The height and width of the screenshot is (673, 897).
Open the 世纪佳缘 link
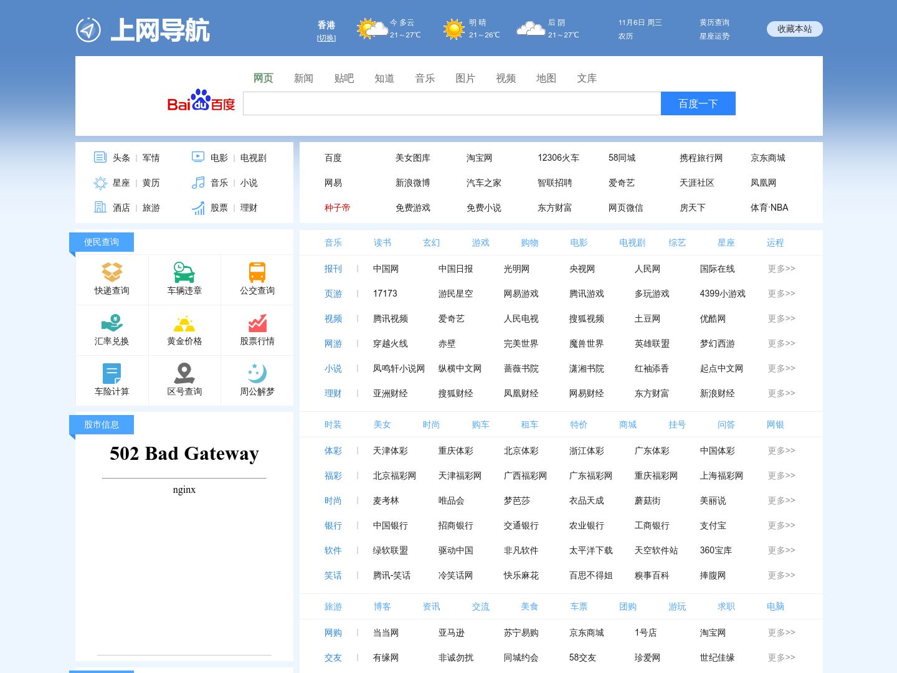[x=718, y=657]
